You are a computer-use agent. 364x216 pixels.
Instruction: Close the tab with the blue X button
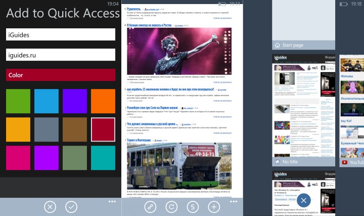(x=303, y=200)
